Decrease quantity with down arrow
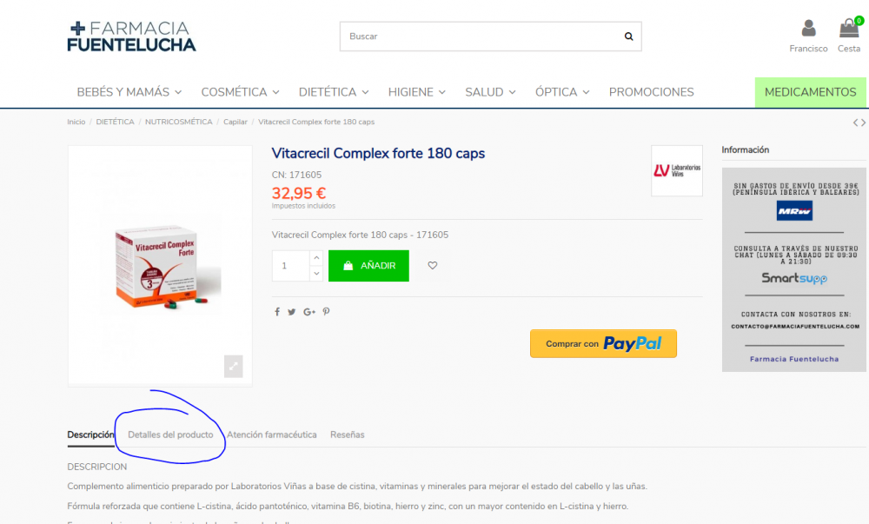This screenshot has width=869, height=524. point(316,273)
